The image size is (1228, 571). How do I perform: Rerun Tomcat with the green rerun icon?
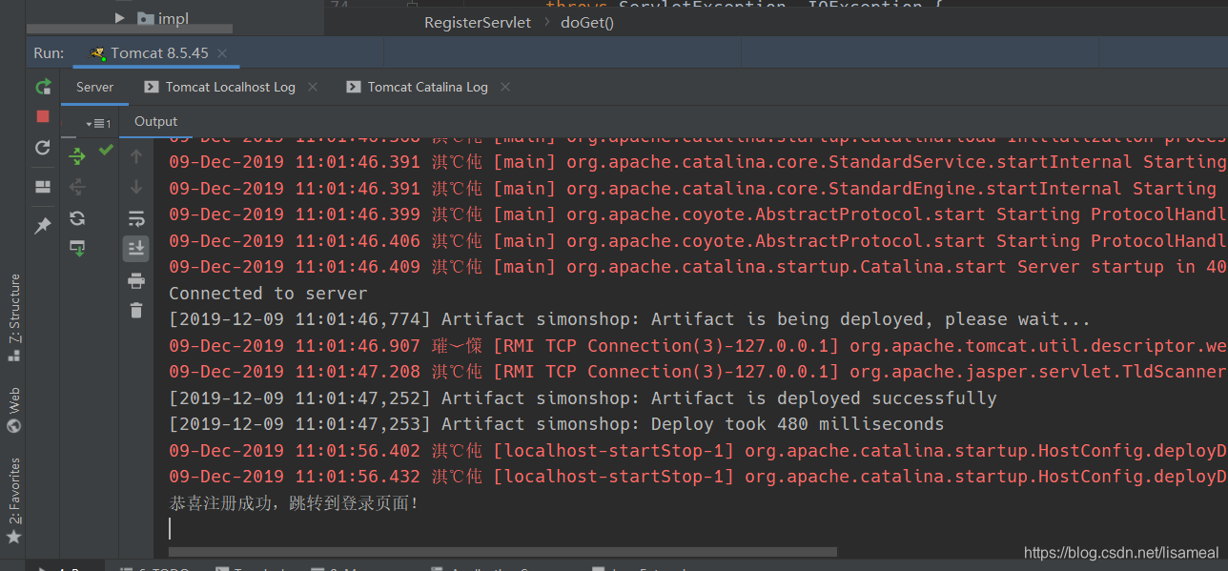pyautogui.click(x=43, y=87)
